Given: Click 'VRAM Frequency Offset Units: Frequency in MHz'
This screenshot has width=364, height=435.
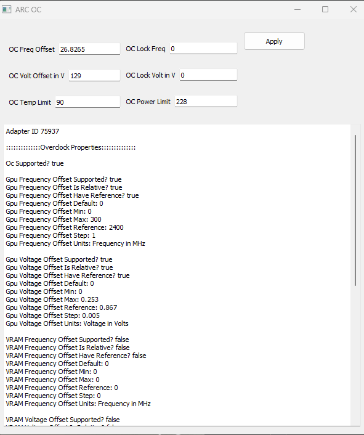Looking at the screenshot, I should (x=78, y=404).
